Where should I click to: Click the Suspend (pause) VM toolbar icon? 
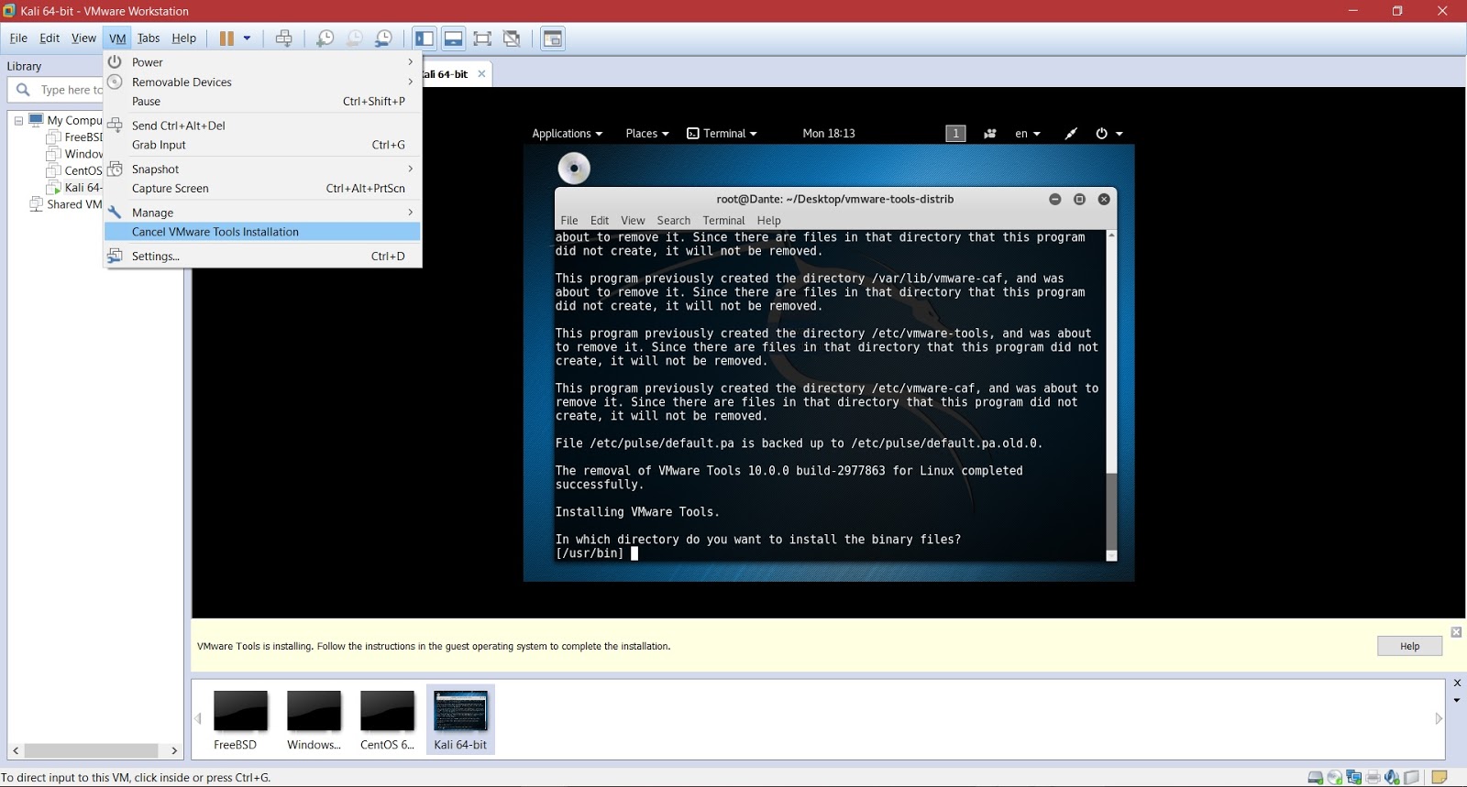[x=226, y=38]
